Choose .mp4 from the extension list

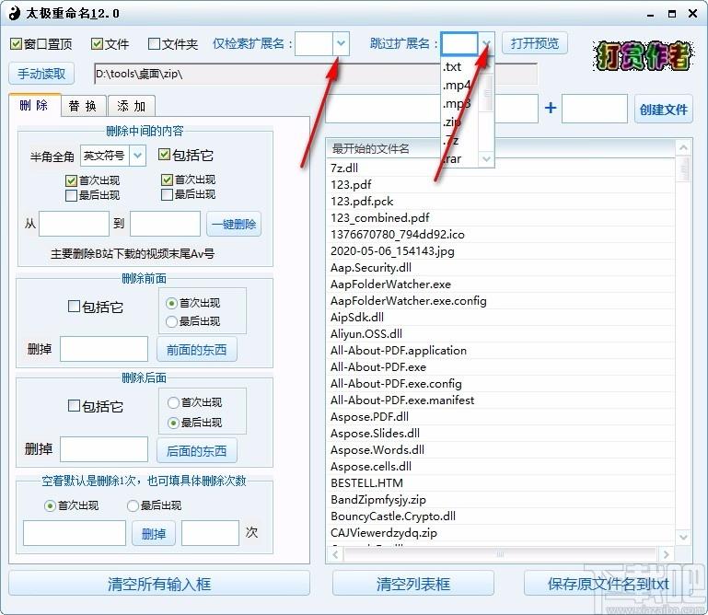point(459,85)
